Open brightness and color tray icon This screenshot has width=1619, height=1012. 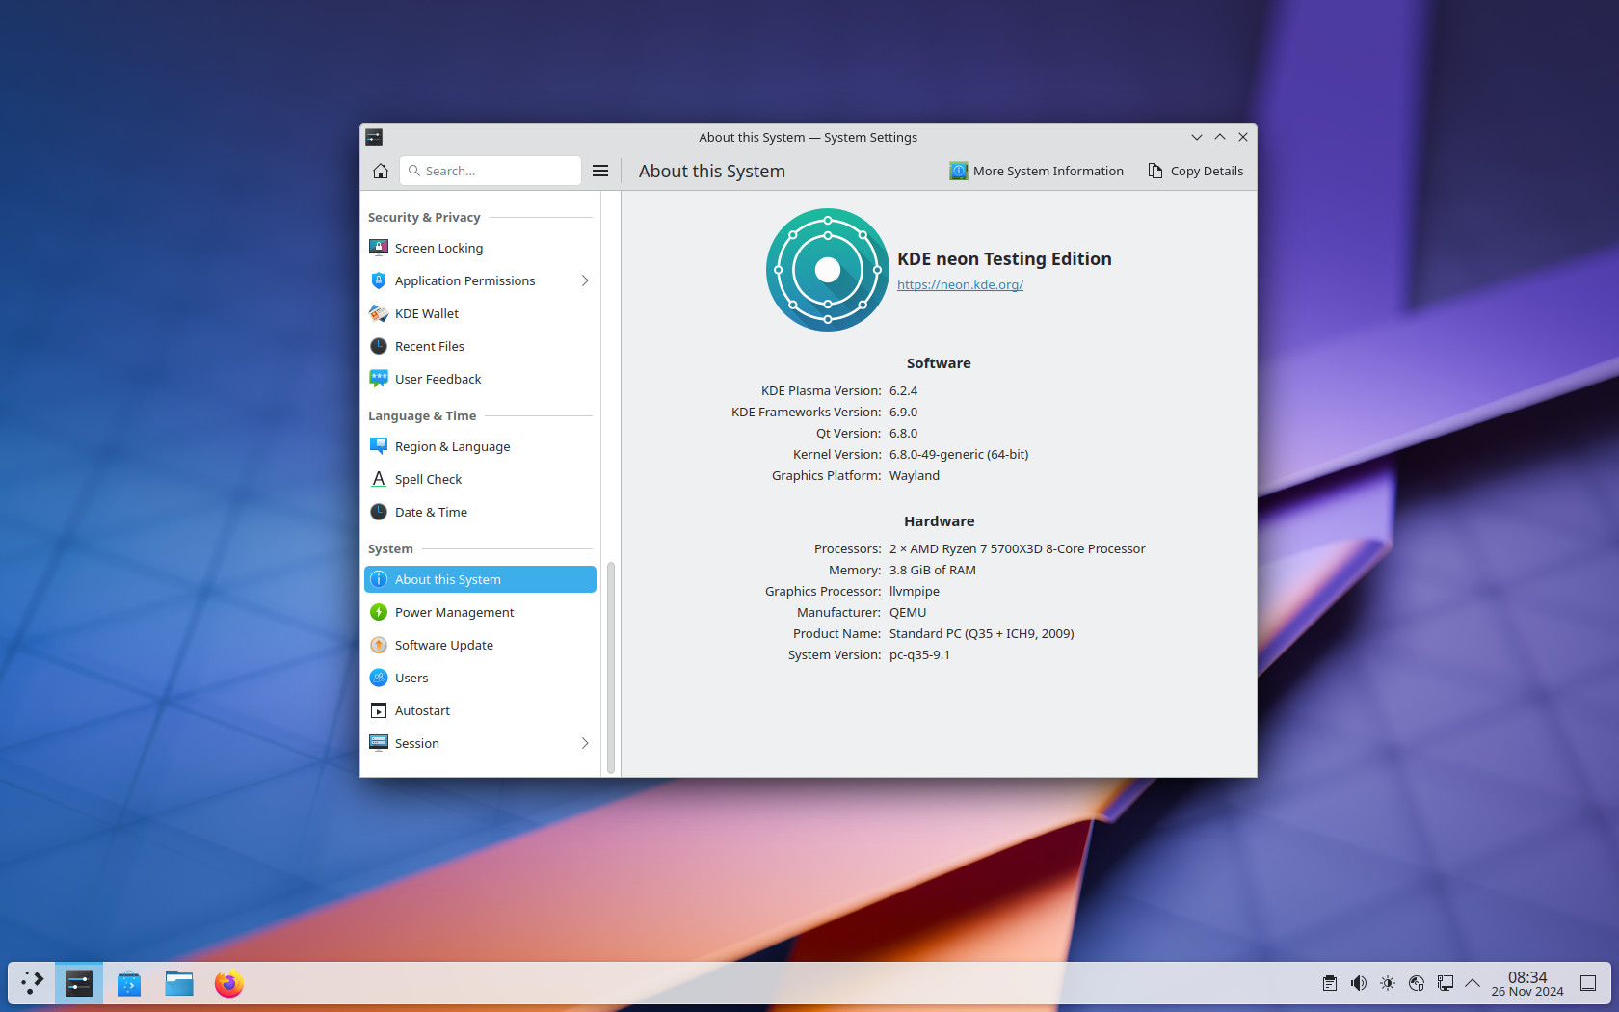1388,983
